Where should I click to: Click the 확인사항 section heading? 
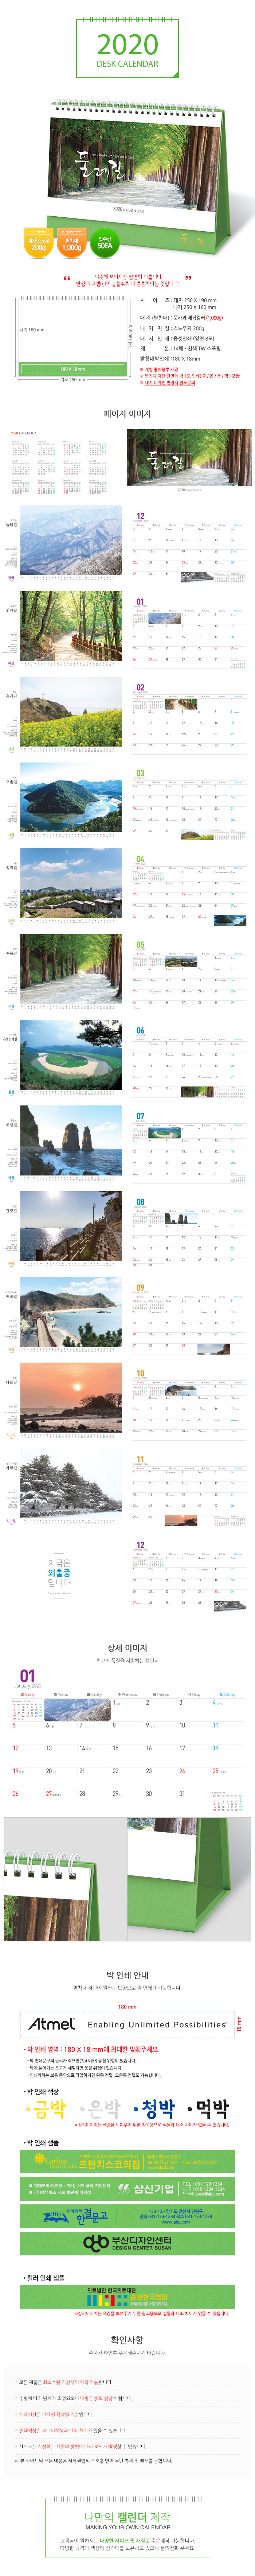(127, 2340)
